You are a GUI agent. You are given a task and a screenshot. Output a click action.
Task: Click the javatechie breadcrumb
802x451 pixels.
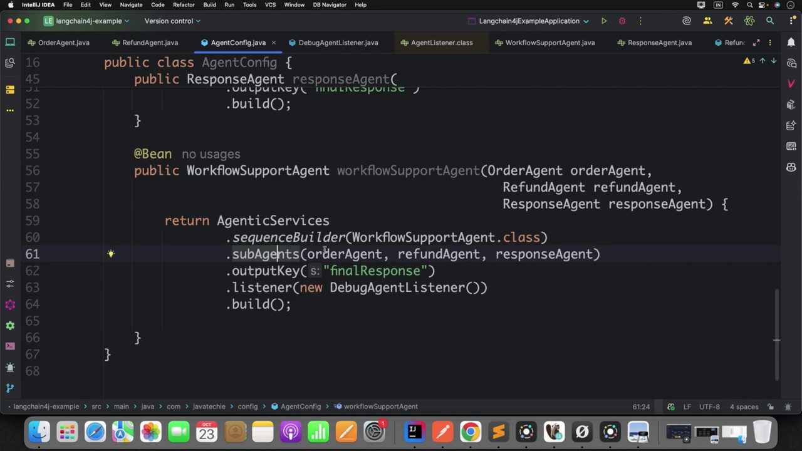tap(209, 407)
